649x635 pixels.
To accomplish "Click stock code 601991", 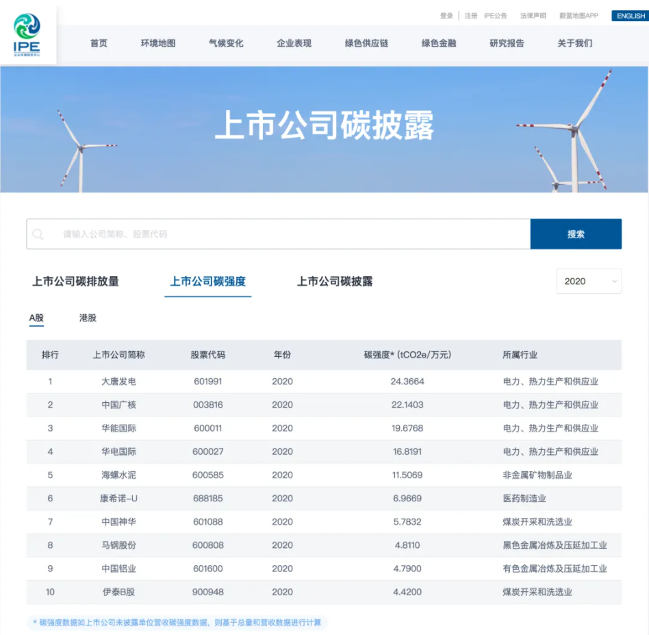I will point(208,382).
